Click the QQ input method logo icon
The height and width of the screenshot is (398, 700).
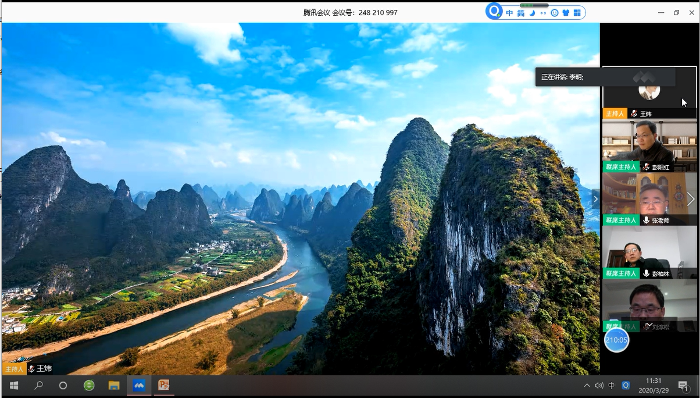[494, 12]
